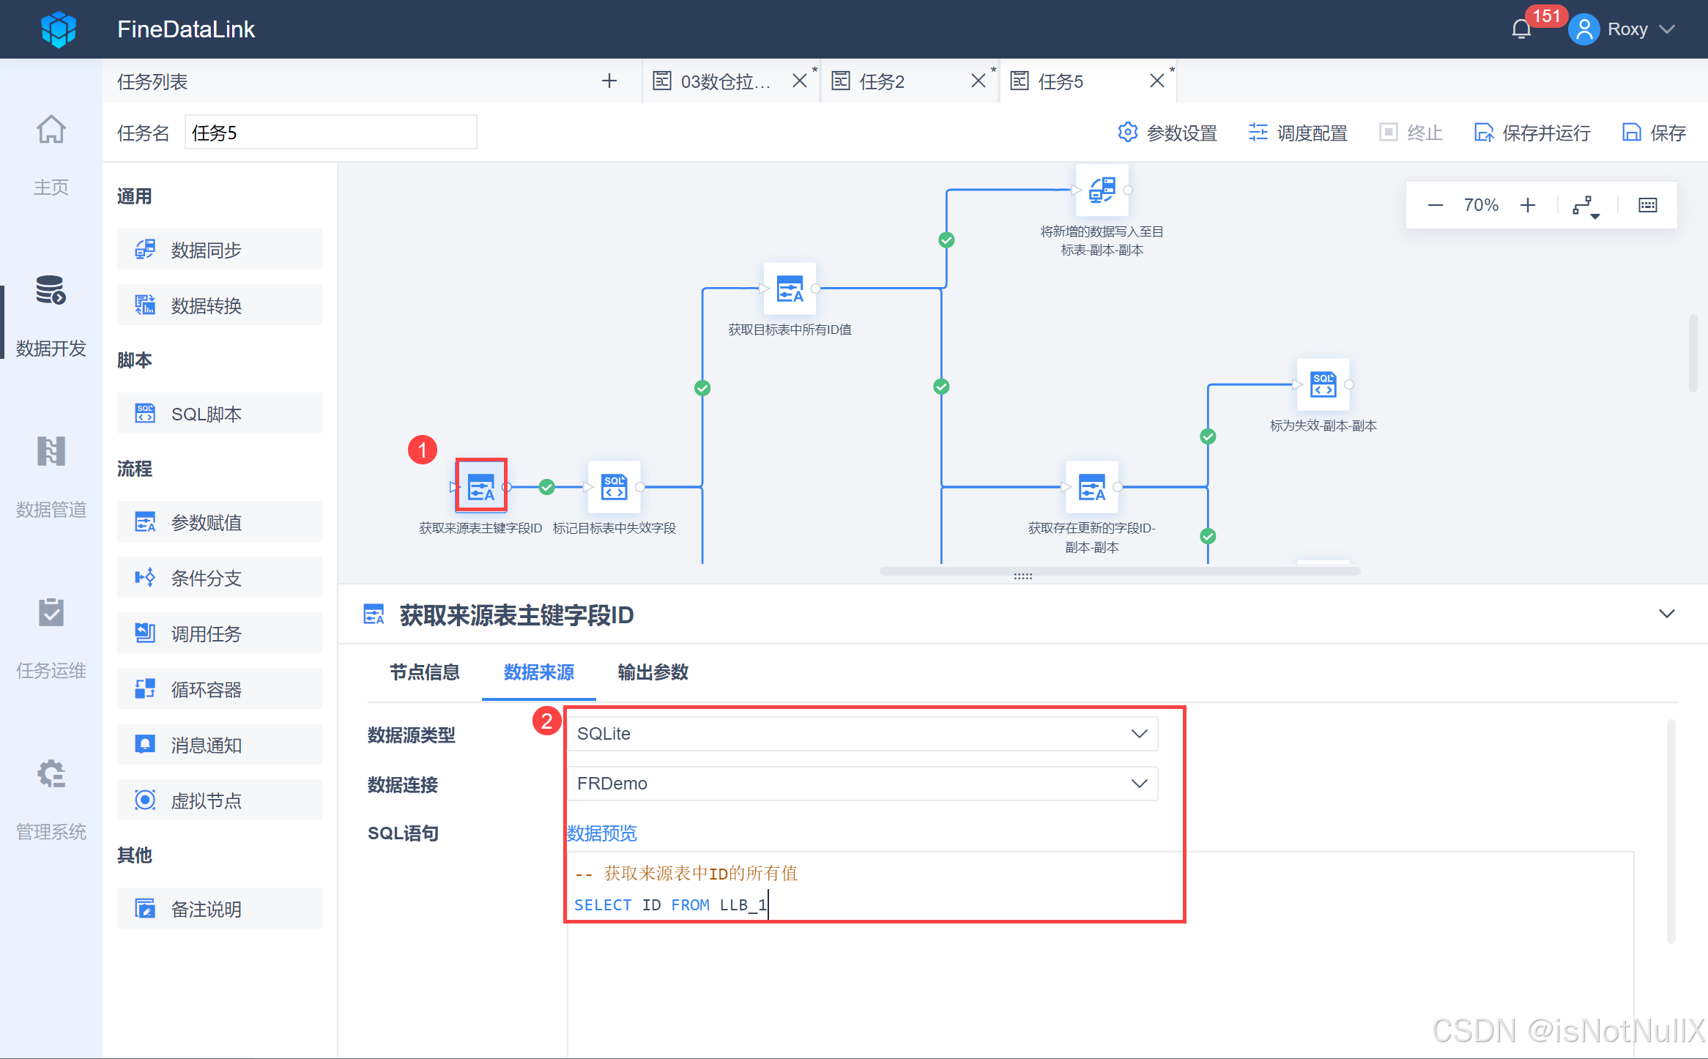
Task: Click the 标记目标表中失效字段 SQL node on canvas
Action: 614,486
